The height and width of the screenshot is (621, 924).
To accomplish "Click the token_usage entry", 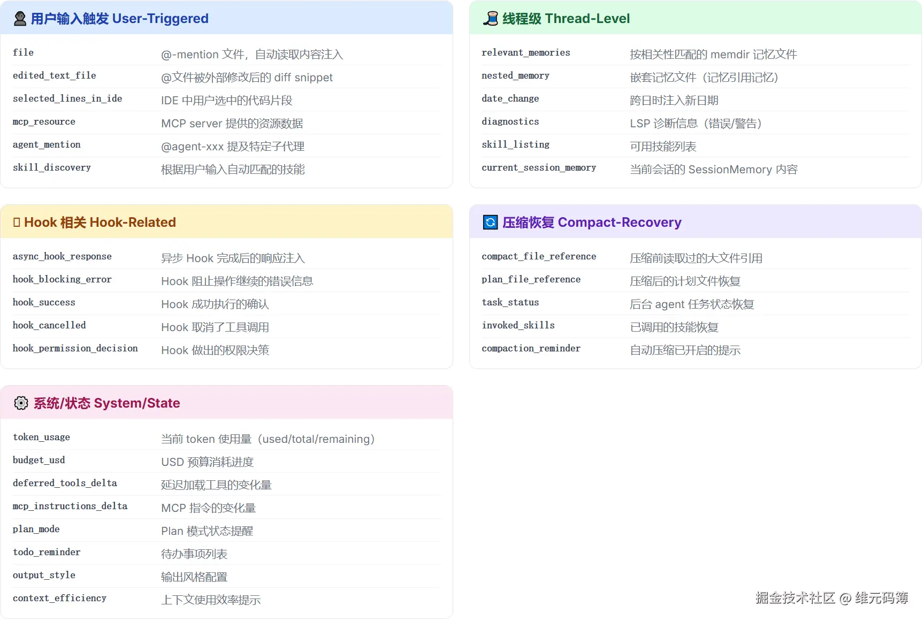I will tap(41, 438).
